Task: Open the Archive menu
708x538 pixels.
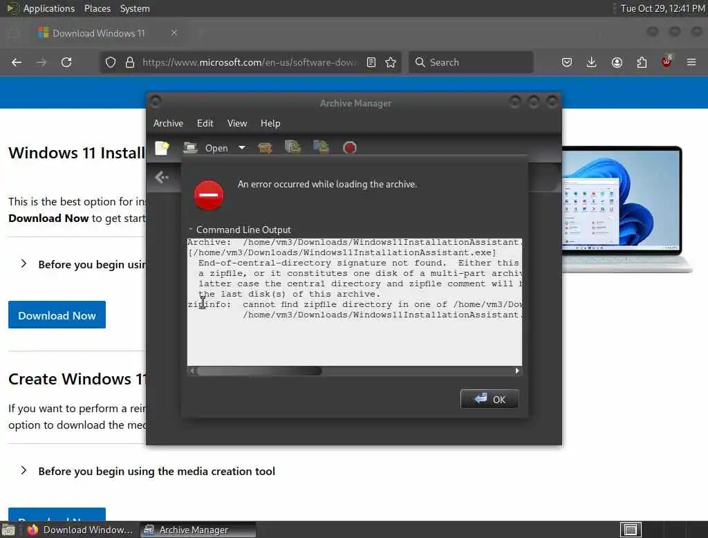Action: point(168,123)
